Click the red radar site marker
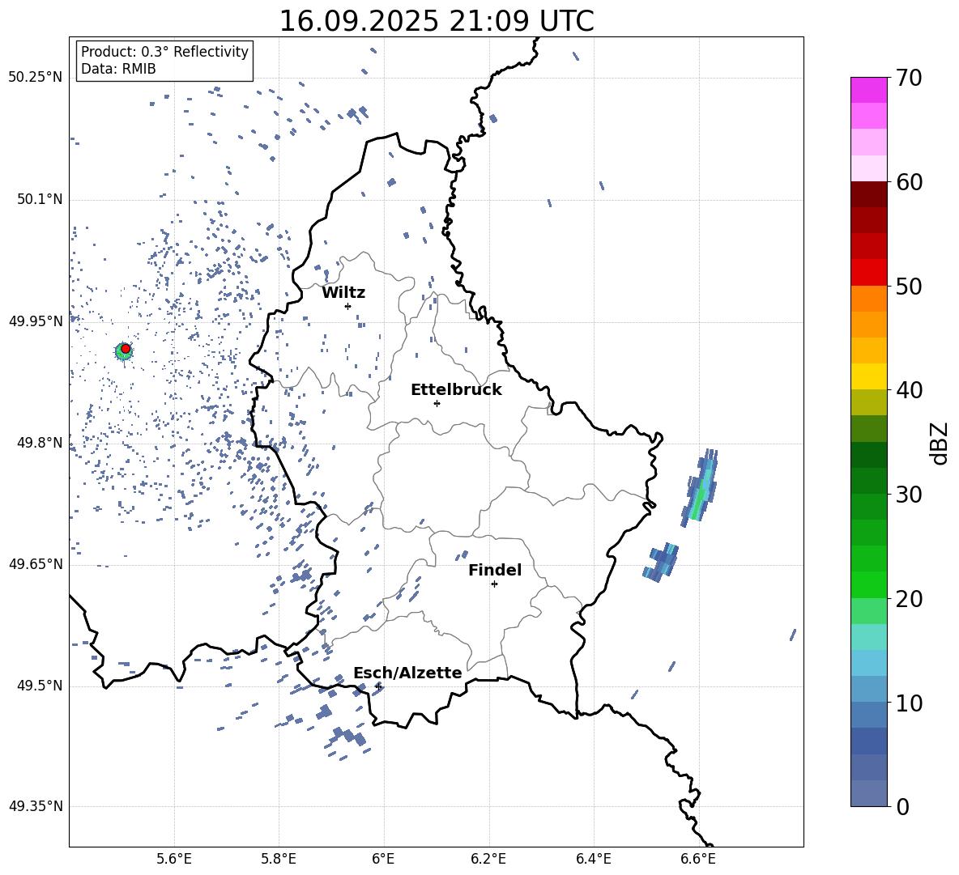Screen dimensions: 959x875 126,349
